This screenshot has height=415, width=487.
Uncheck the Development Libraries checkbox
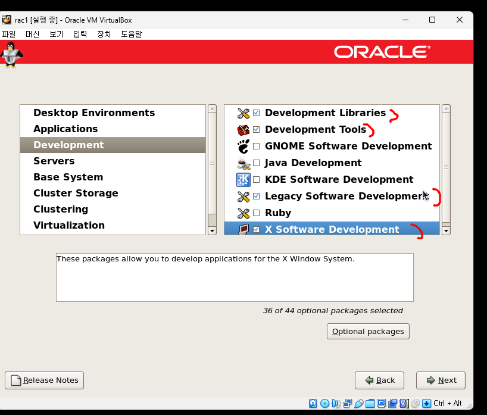pyautogui.click(x=256, y=113)
